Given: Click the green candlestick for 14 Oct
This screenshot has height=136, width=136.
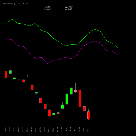Looking at the screenshot, I should click(71, 91).
